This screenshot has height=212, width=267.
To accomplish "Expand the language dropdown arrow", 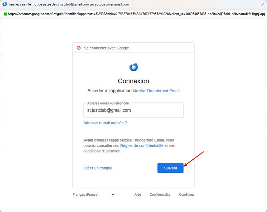I will [x=112, y=195].
